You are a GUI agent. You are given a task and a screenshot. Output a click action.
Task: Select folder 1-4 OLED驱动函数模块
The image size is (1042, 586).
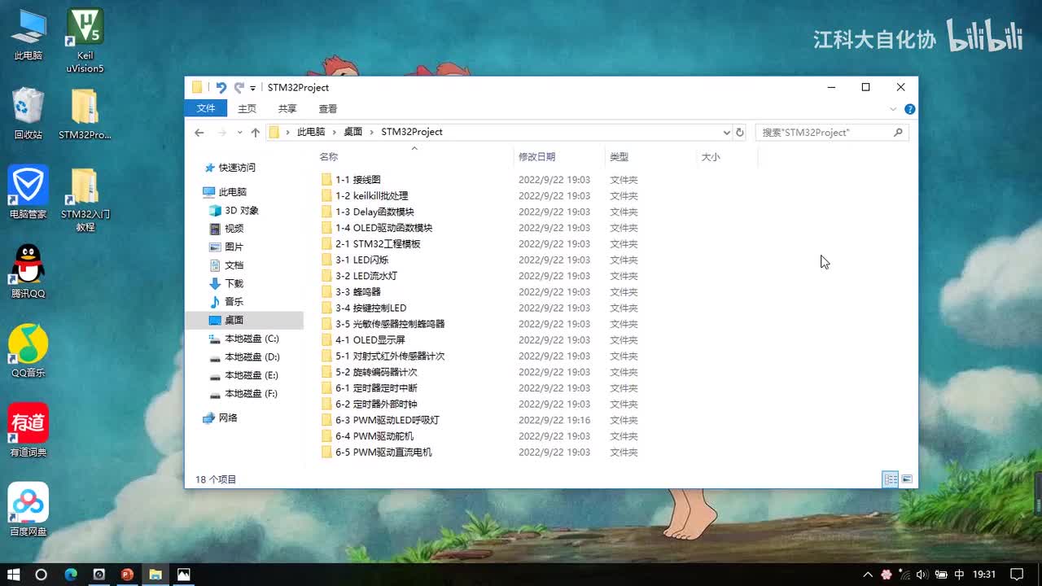point(383,228)
